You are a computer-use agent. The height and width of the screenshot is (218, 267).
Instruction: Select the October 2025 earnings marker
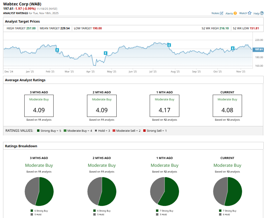tap(233, 48)
